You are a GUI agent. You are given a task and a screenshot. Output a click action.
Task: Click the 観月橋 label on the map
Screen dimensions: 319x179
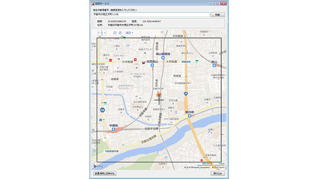pos(190,112)
